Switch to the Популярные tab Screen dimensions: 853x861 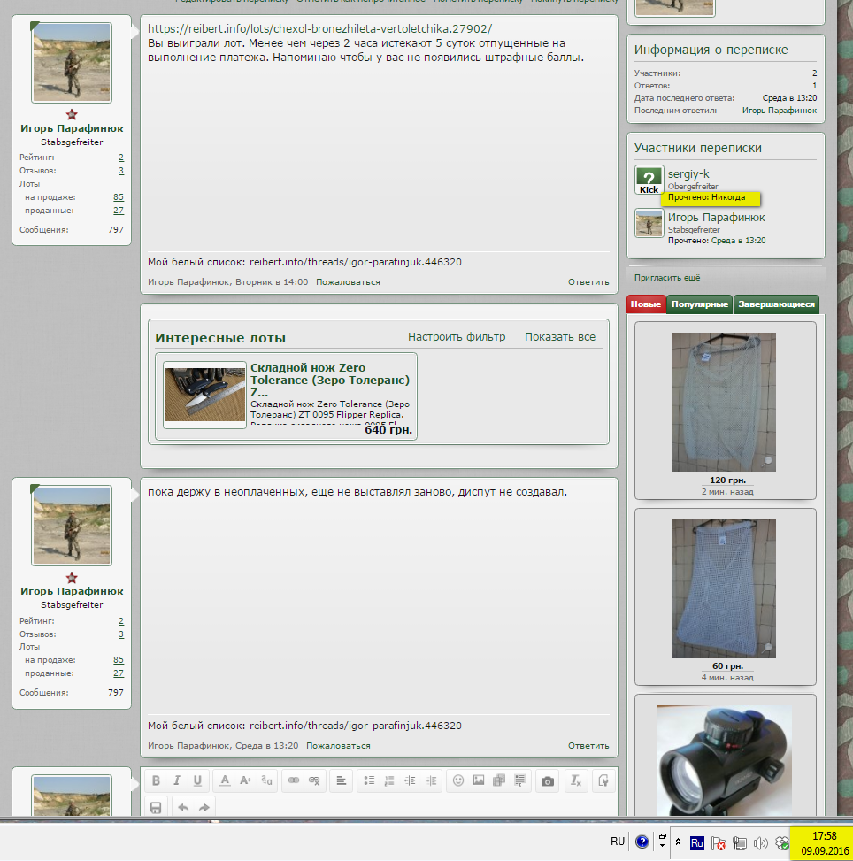(x=699, y=304)
